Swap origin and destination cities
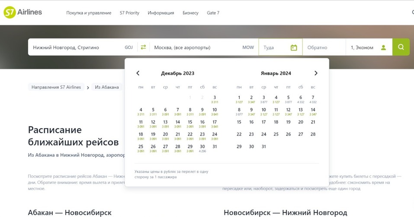This screenshot has width=414, height=217. pos(143,47)
